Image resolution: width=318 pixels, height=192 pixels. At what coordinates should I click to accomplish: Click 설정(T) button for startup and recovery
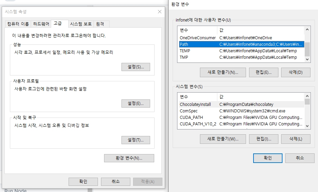(x=135, y=140)
